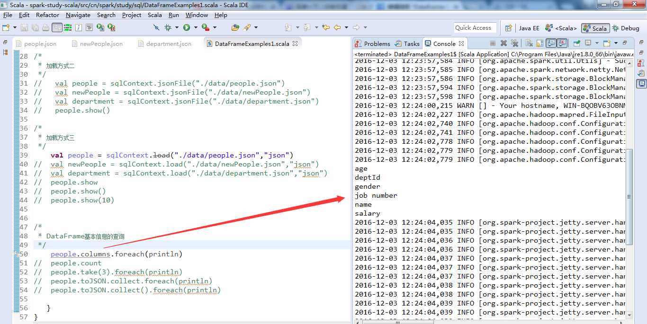Open the Help menu
Screen dimensions: 647x324
[221, 15]
